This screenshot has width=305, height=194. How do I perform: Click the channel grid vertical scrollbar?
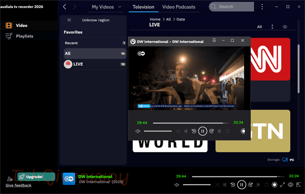click(299, 69)
